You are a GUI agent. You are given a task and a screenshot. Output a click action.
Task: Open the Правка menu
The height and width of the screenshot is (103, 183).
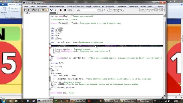[x=32, y=6]
